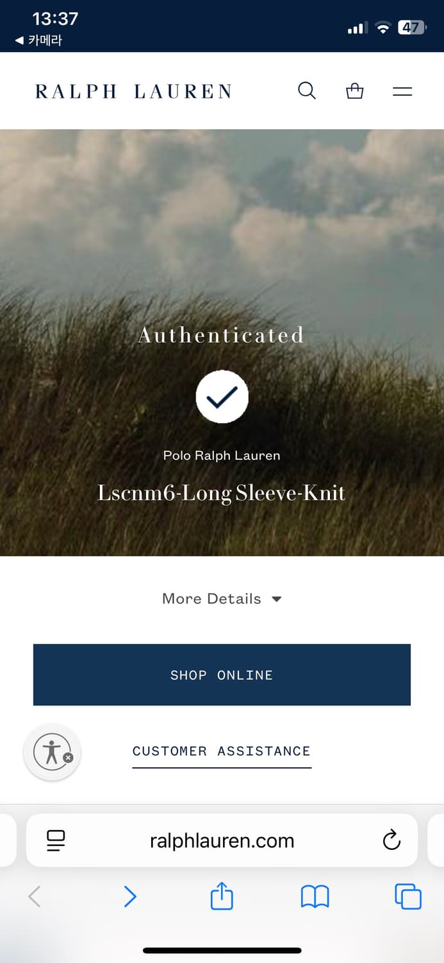Expand the More Details section
444x963 pixels.
click(222, 598)
